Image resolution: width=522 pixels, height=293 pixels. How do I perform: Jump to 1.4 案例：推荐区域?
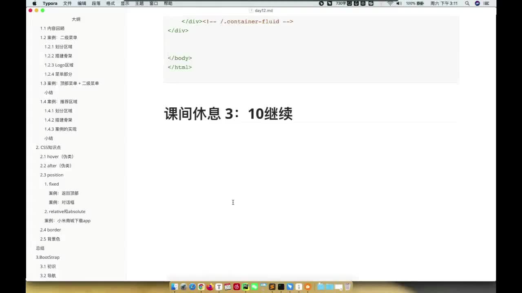point(59,102)
